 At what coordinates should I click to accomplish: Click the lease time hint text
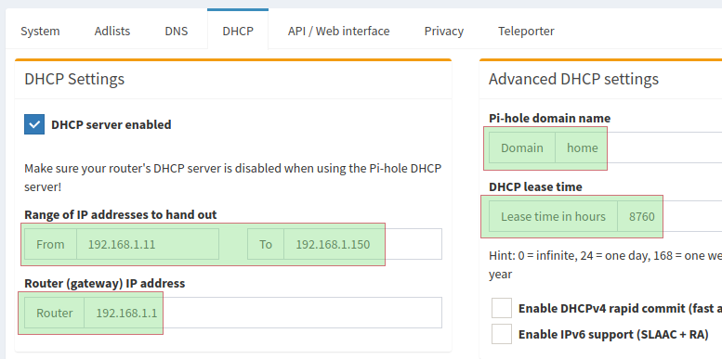tap(606, 264)
